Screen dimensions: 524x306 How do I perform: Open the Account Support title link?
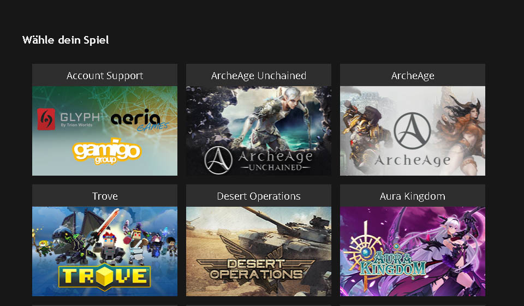click(x=105, y=75)
